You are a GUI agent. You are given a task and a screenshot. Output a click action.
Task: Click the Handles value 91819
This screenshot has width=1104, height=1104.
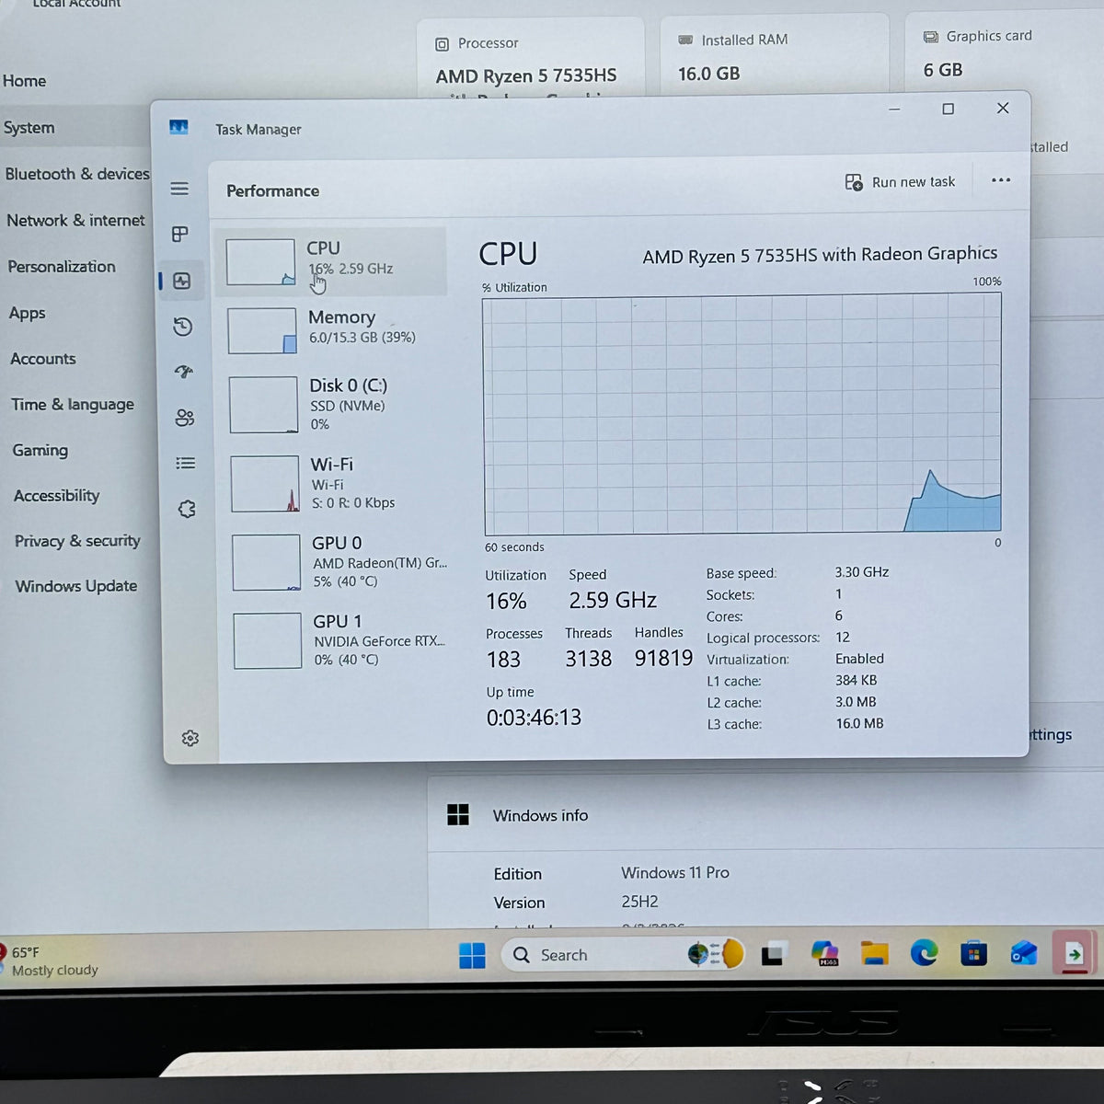(663, 659)
